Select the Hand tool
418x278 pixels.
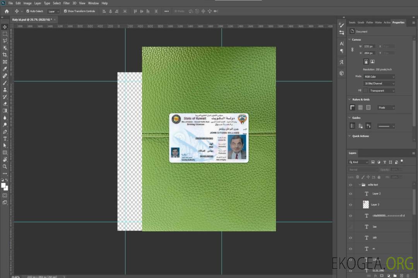click(5, 159)
